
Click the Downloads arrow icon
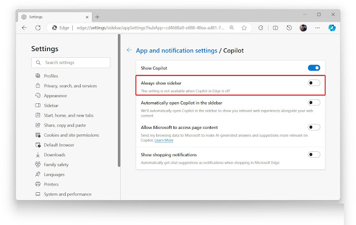(38, 154)
